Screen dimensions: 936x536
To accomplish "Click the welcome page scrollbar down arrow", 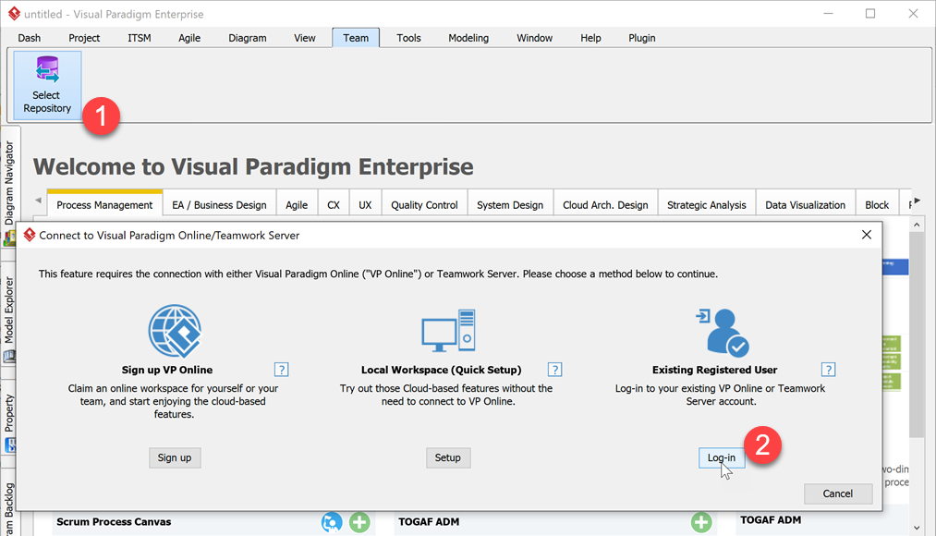I will coord(917,528).
